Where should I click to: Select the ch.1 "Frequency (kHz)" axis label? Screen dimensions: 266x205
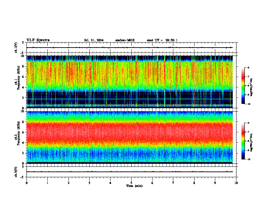point(18,78)
